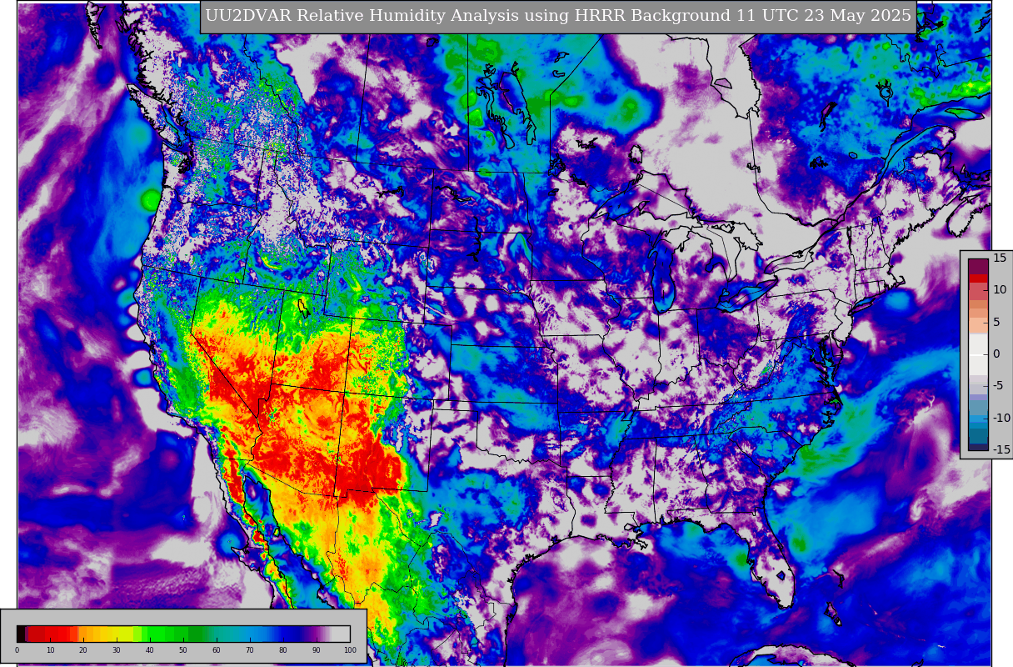Pick the purple swatch near 90 on humidity colorbar
The image size is (1013, 667).
(317, 634)
